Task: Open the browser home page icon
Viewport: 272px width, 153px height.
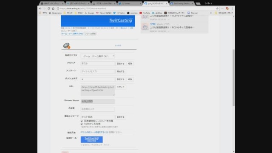Action: (53, 8)
